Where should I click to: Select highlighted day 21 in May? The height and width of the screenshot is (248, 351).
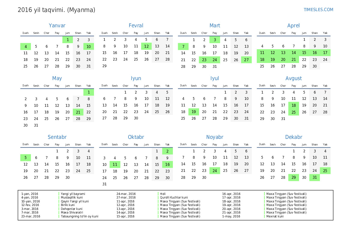[78, 112]
